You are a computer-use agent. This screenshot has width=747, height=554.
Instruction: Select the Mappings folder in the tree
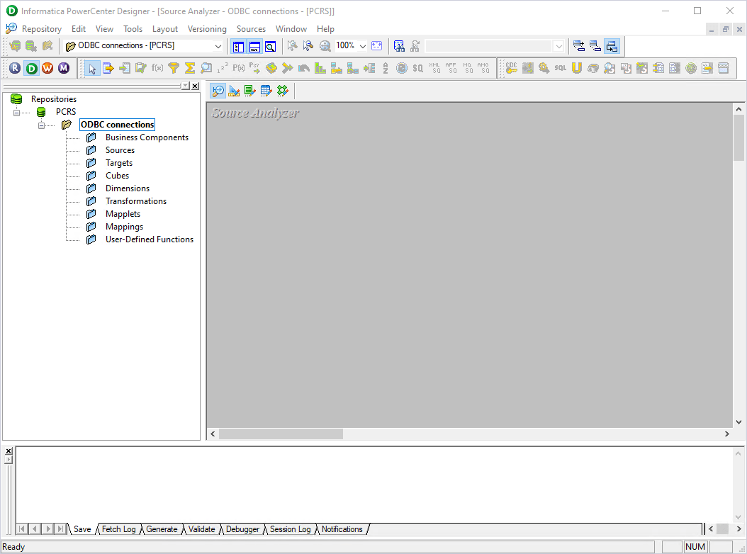point(124,227)
